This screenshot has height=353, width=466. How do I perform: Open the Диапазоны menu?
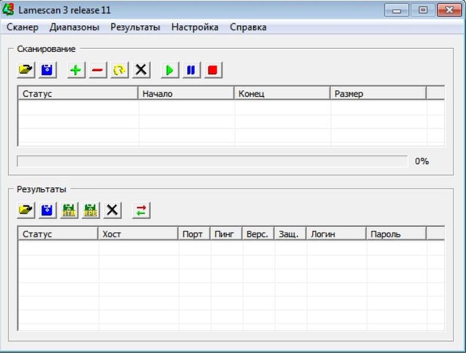pyautogui.click(x=74, y=27)
